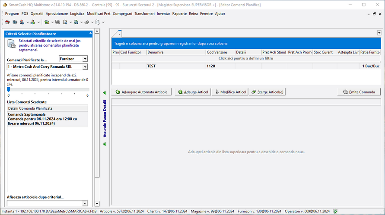Click the gray window toolbar icon
Viewport: 385px width, 215px height.
(x=58, y=22)
